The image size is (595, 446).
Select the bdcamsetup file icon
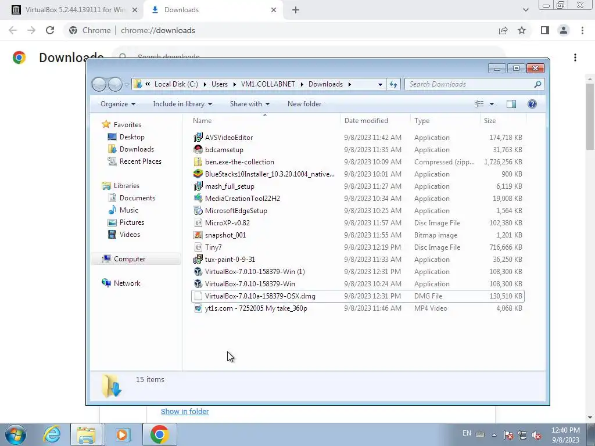(198, 149)
